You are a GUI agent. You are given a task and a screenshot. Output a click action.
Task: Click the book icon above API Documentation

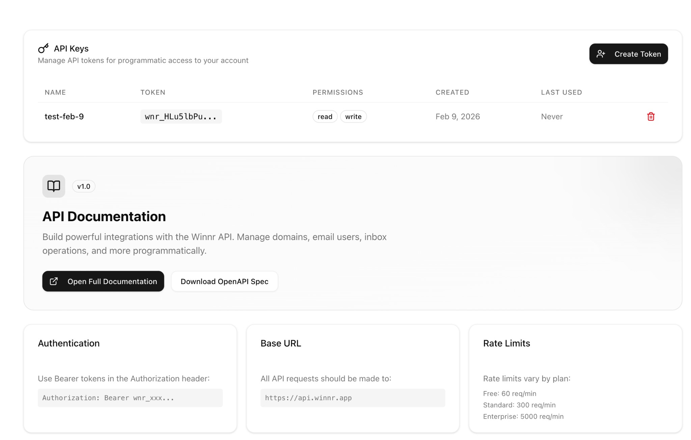click(x=53, y=186)
